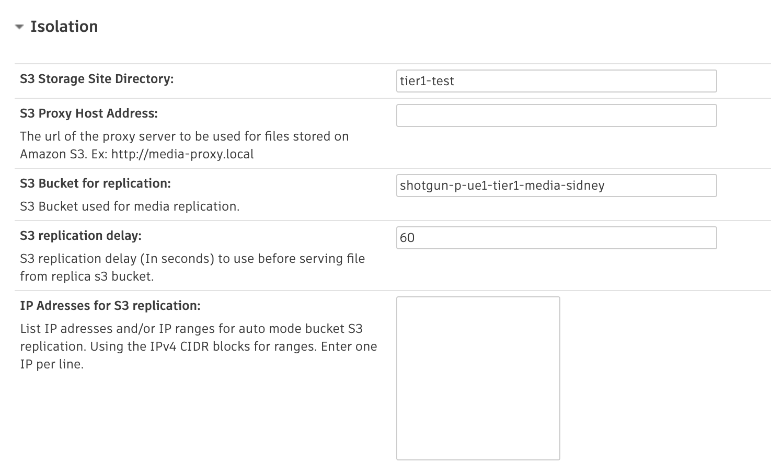
Task: Click the 'IP Adresses for S3 replication:' label
Action: click(110, 306)
